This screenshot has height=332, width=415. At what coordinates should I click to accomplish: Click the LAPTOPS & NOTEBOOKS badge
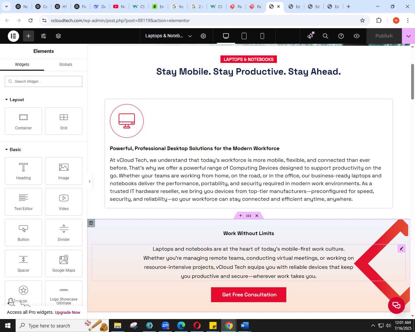coord(249,59)
